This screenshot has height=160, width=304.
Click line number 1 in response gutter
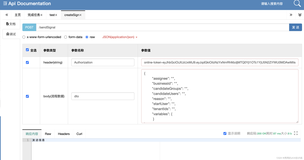pyautogui.click(x=28, y=140)
